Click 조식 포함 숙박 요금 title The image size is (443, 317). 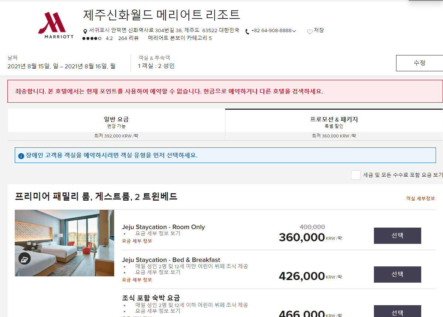click(x=151, y=298)
